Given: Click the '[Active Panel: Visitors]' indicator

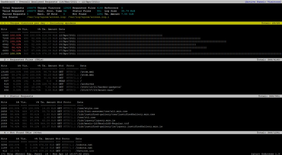Looking at the screenshot, I should click(x=263, y=2).
